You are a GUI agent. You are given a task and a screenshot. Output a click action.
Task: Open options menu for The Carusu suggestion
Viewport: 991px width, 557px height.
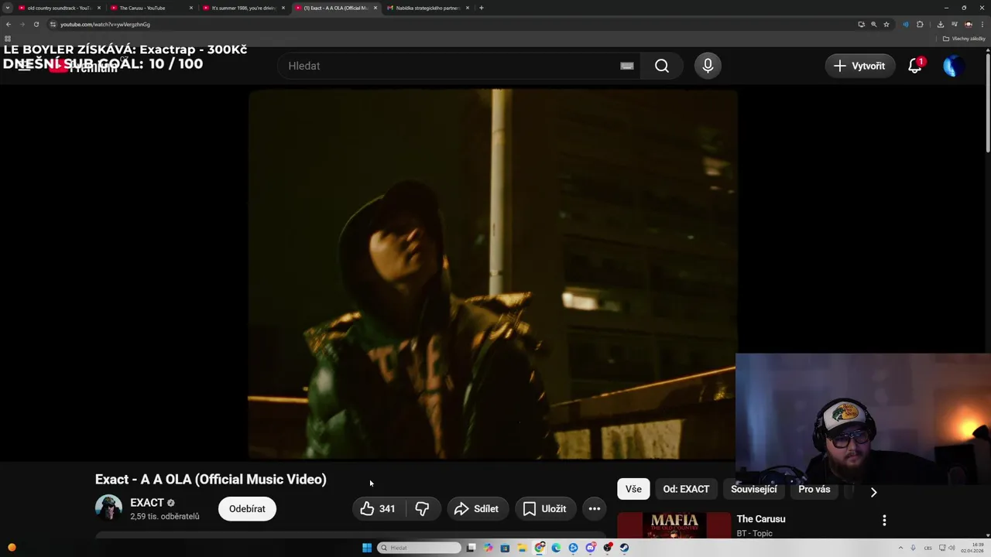pos(884,521)
